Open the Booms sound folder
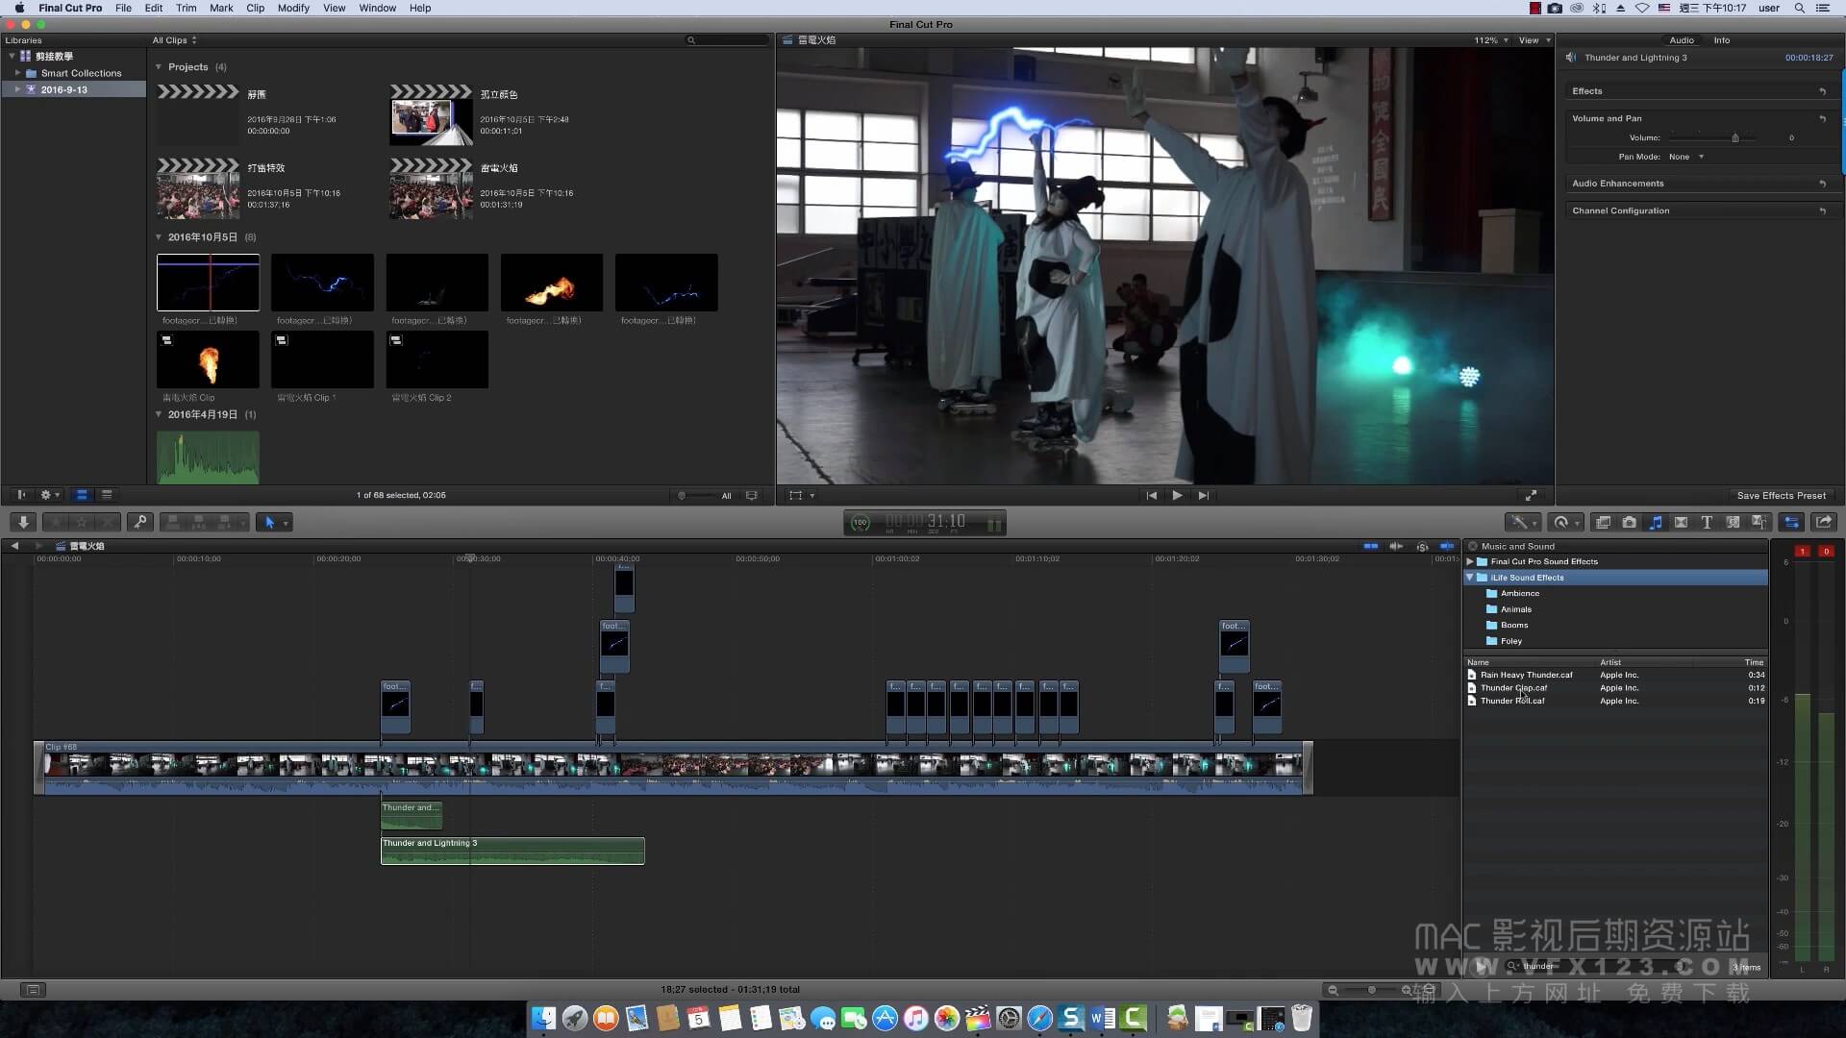This screenshot has width=1846, height=1038. pyautogui.click(x=1513, y=625)
